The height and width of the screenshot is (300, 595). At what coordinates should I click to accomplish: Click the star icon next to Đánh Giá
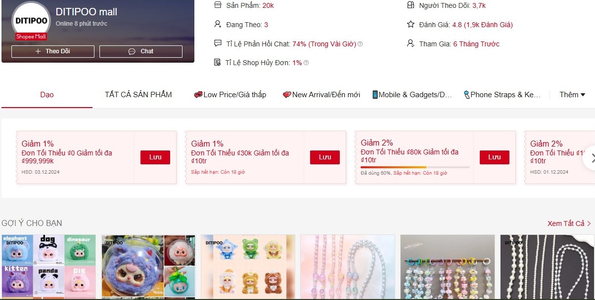click(411, 24)
